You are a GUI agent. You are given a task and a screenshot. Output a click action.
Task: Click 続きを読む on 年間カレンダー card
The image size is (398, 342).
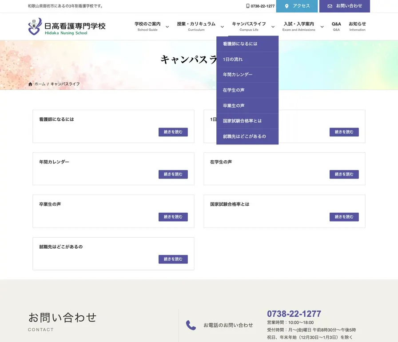(x=173, y=174)
